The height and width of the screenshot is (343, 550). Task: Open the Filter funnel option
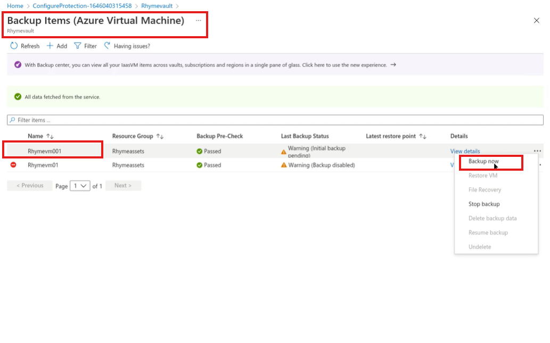pyautogui.click(x=85, y=46)
